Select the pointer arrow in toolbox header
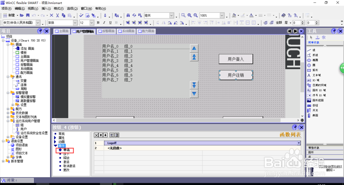Image resolution: width=344 pixels, height=185 pixels. (x=311, y=37)
